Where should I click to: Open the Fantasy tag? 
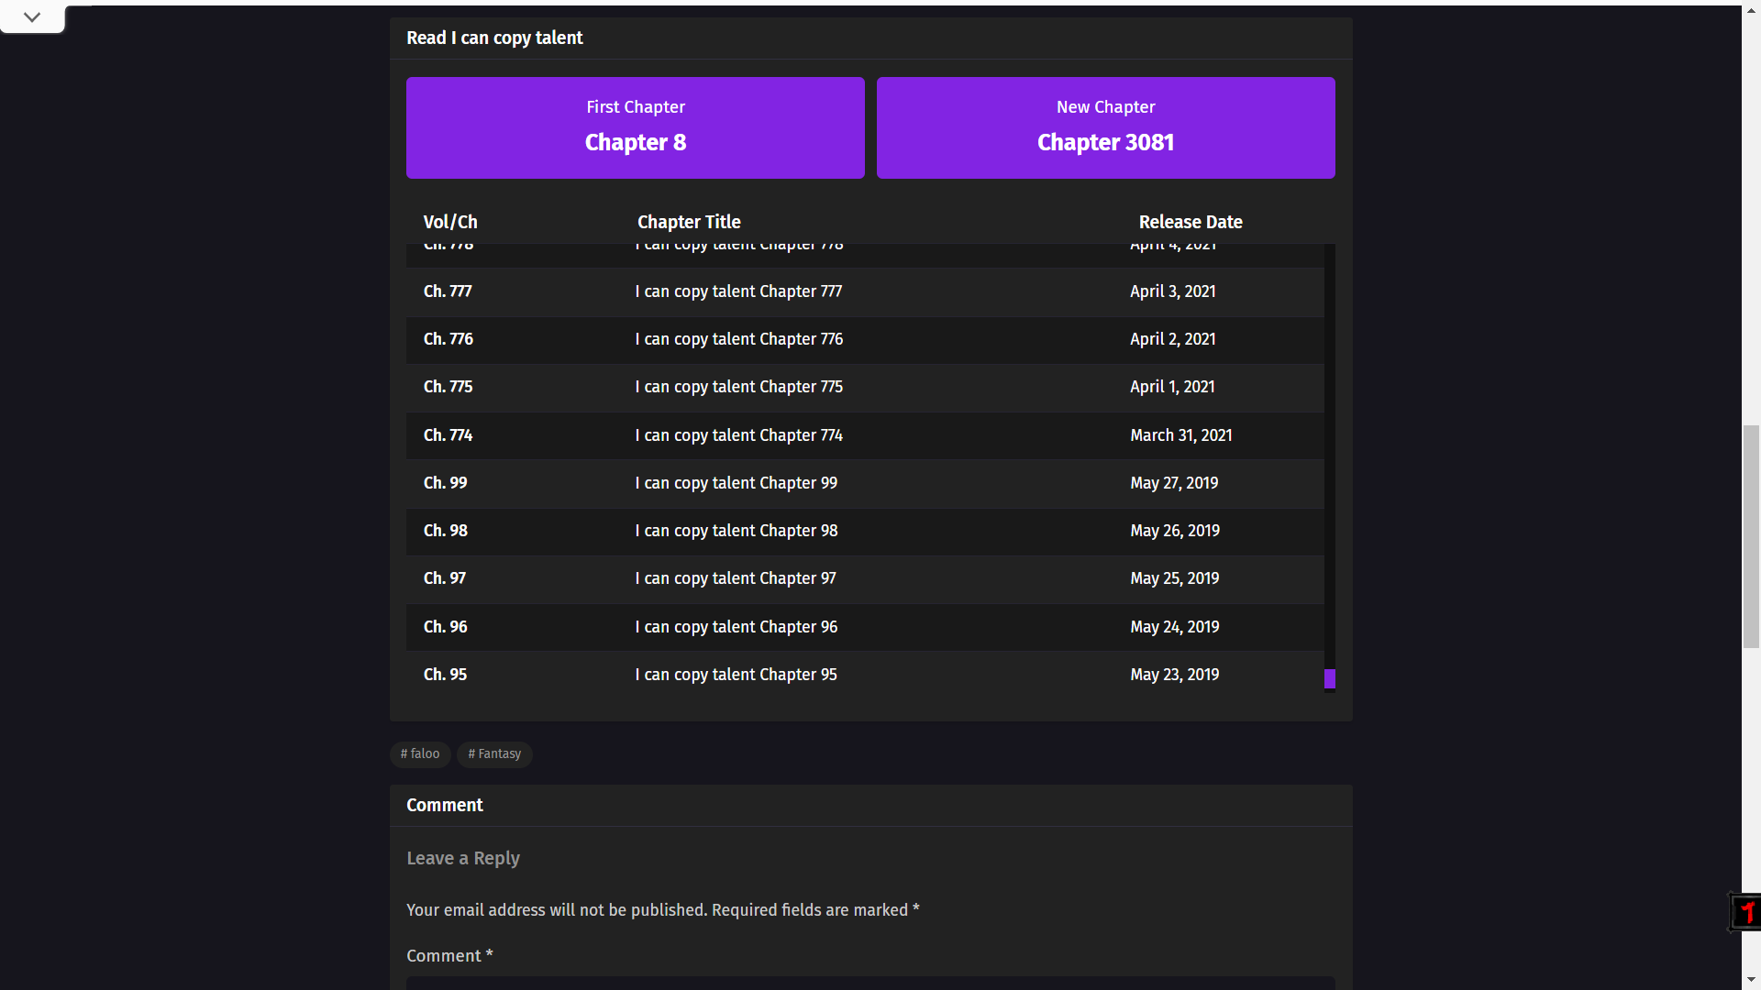tap(494, 754)
